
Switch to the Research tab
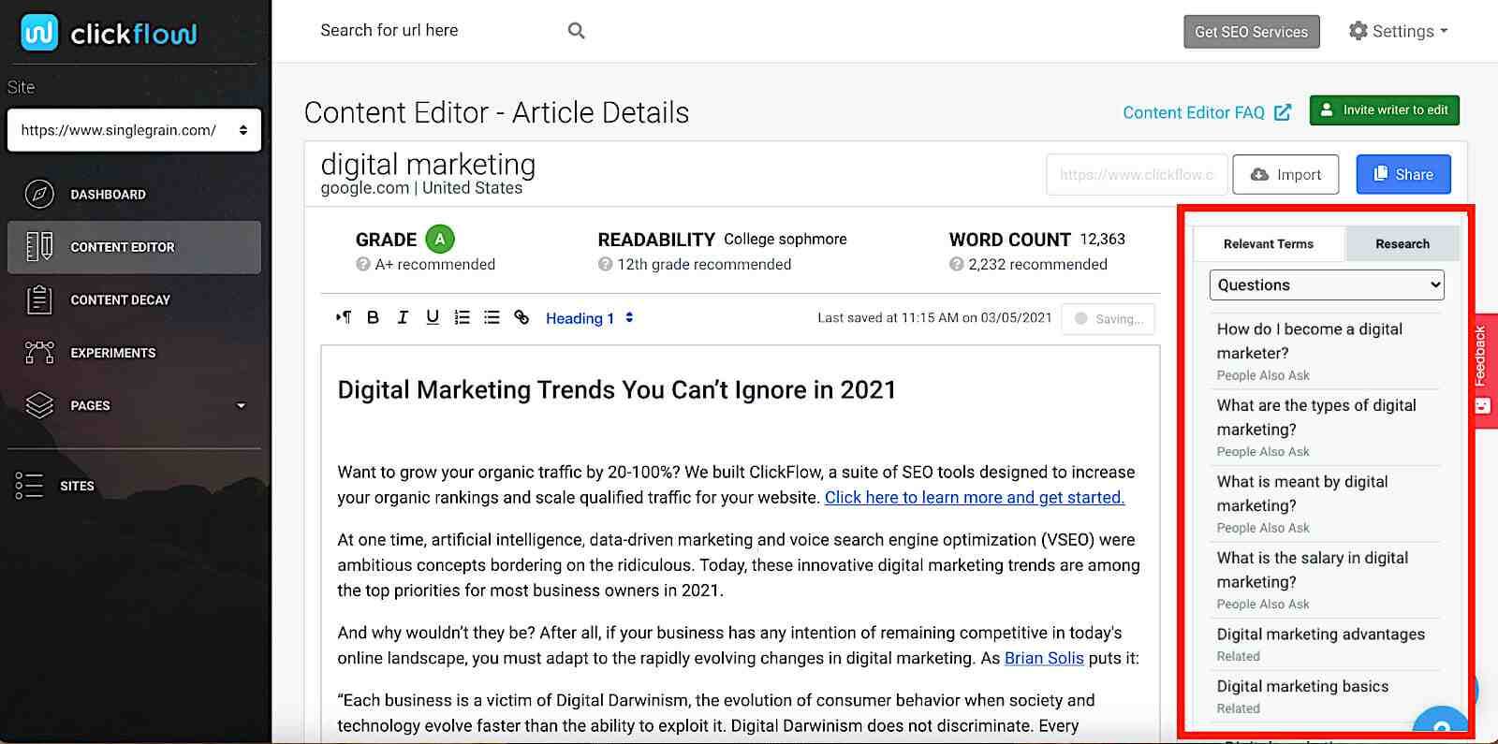(x=1402, y=244)
